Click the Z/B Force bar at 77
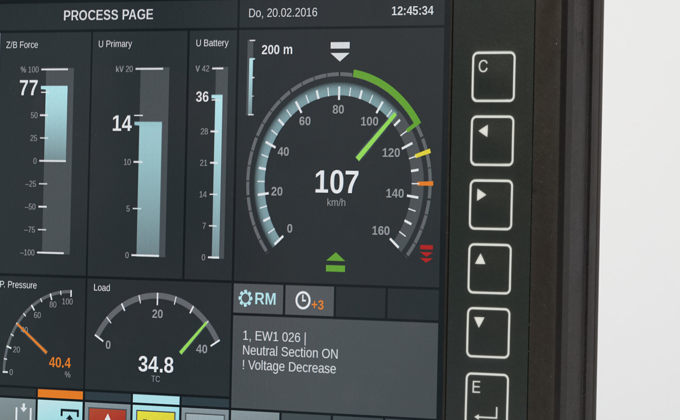Image resolution: width=680 pixels, height=420 pixels. [56, 122]
